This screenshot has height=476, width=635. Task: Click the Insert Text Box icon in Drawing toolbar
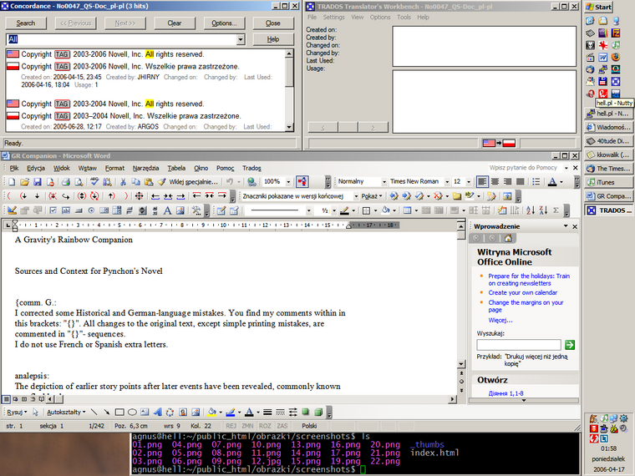(145, 413)
